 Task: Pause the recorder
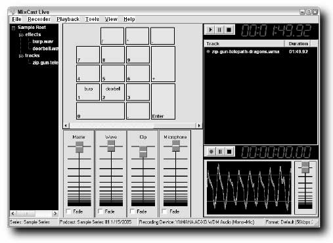[220, 151]
